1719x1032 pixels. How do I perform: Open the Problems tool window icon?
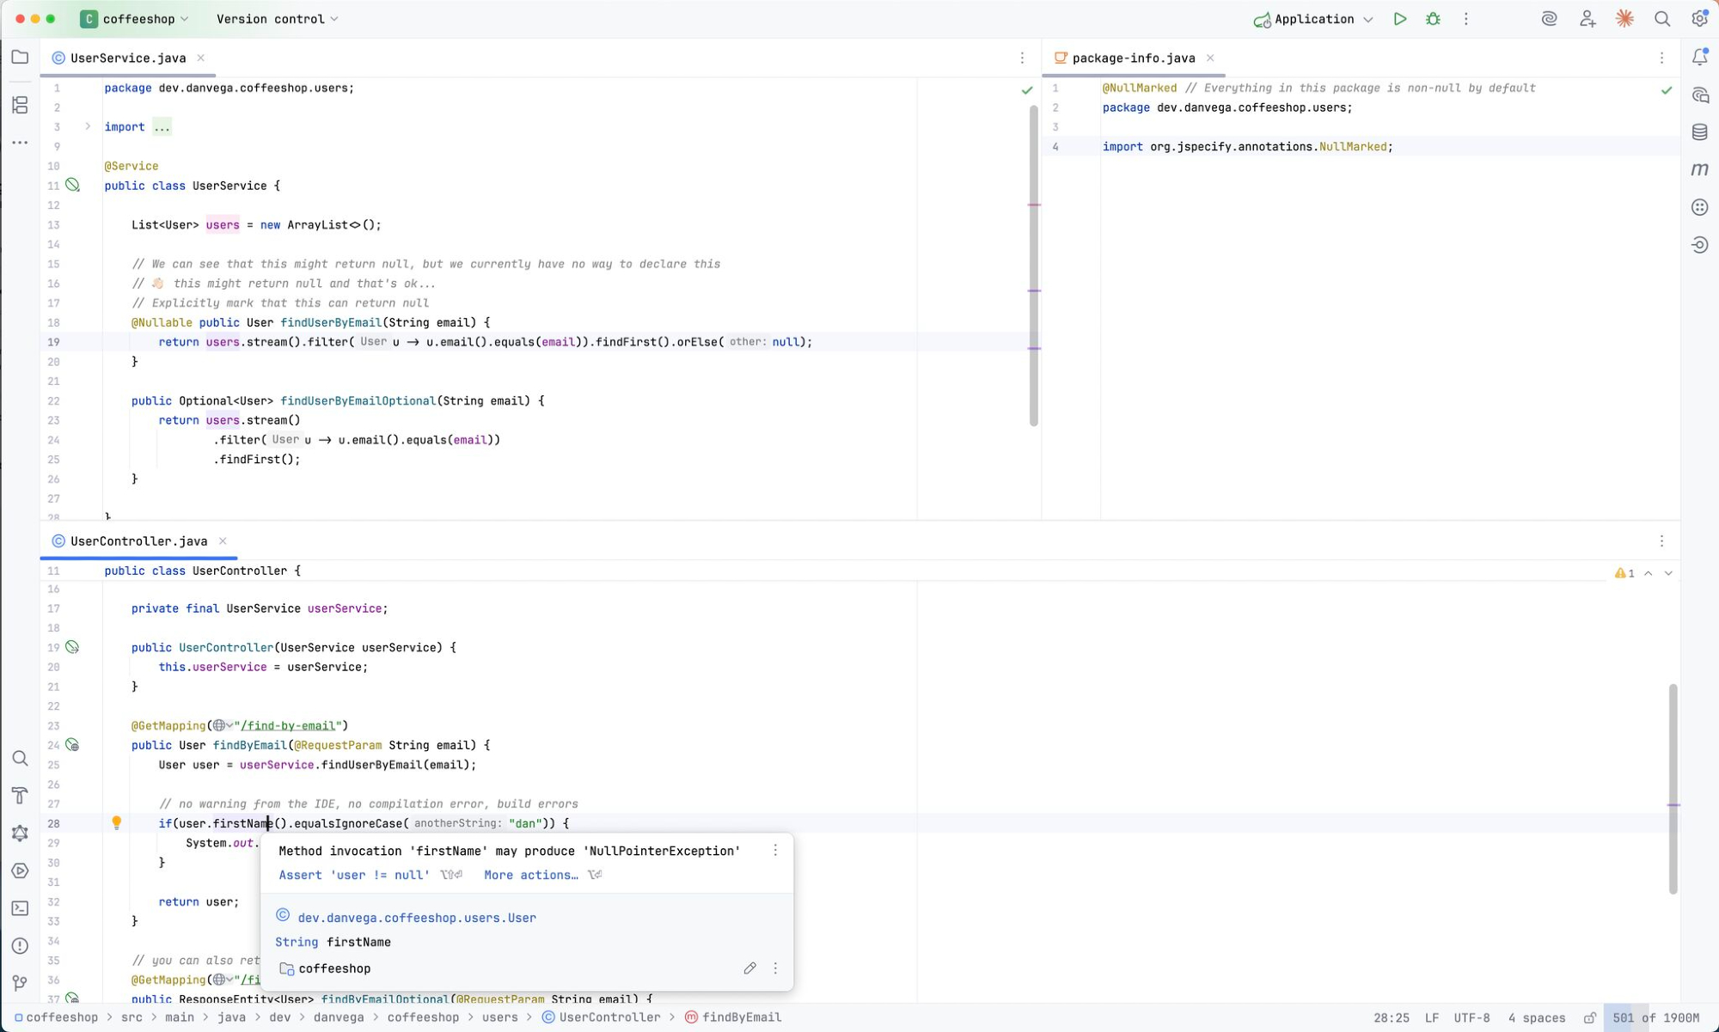point(20,946)
